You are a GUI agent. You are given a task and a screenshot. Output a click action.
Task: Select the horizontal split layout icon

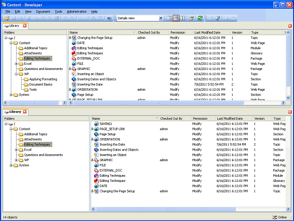tap(175, 18)
